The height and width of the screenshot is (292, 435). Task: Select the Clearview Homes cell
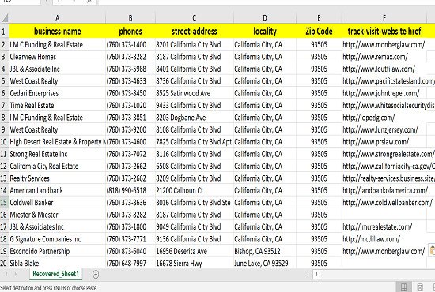click(x=58, y=57)
